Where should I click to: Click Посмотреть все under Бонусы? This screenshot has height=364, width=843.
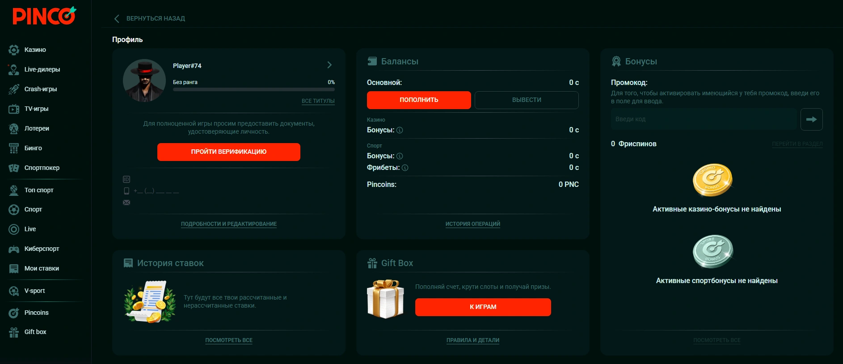coord(717,340)
